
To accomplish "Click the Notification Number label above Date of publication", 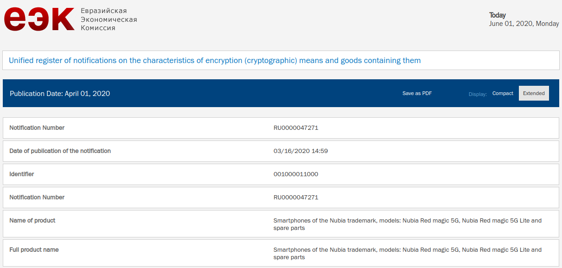I will click(x=37, y=128).
